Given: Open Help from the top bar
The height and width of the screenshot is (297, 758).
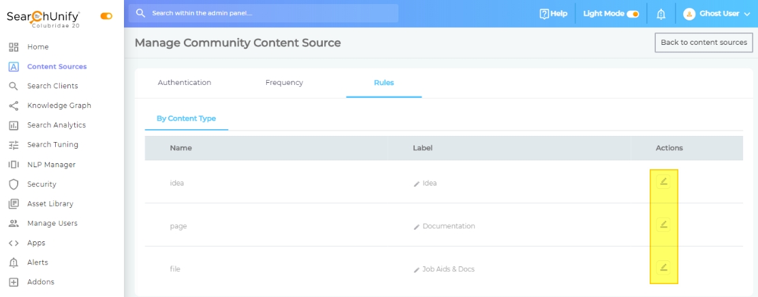Looking at the screenshot, I should tap(553, 14).
